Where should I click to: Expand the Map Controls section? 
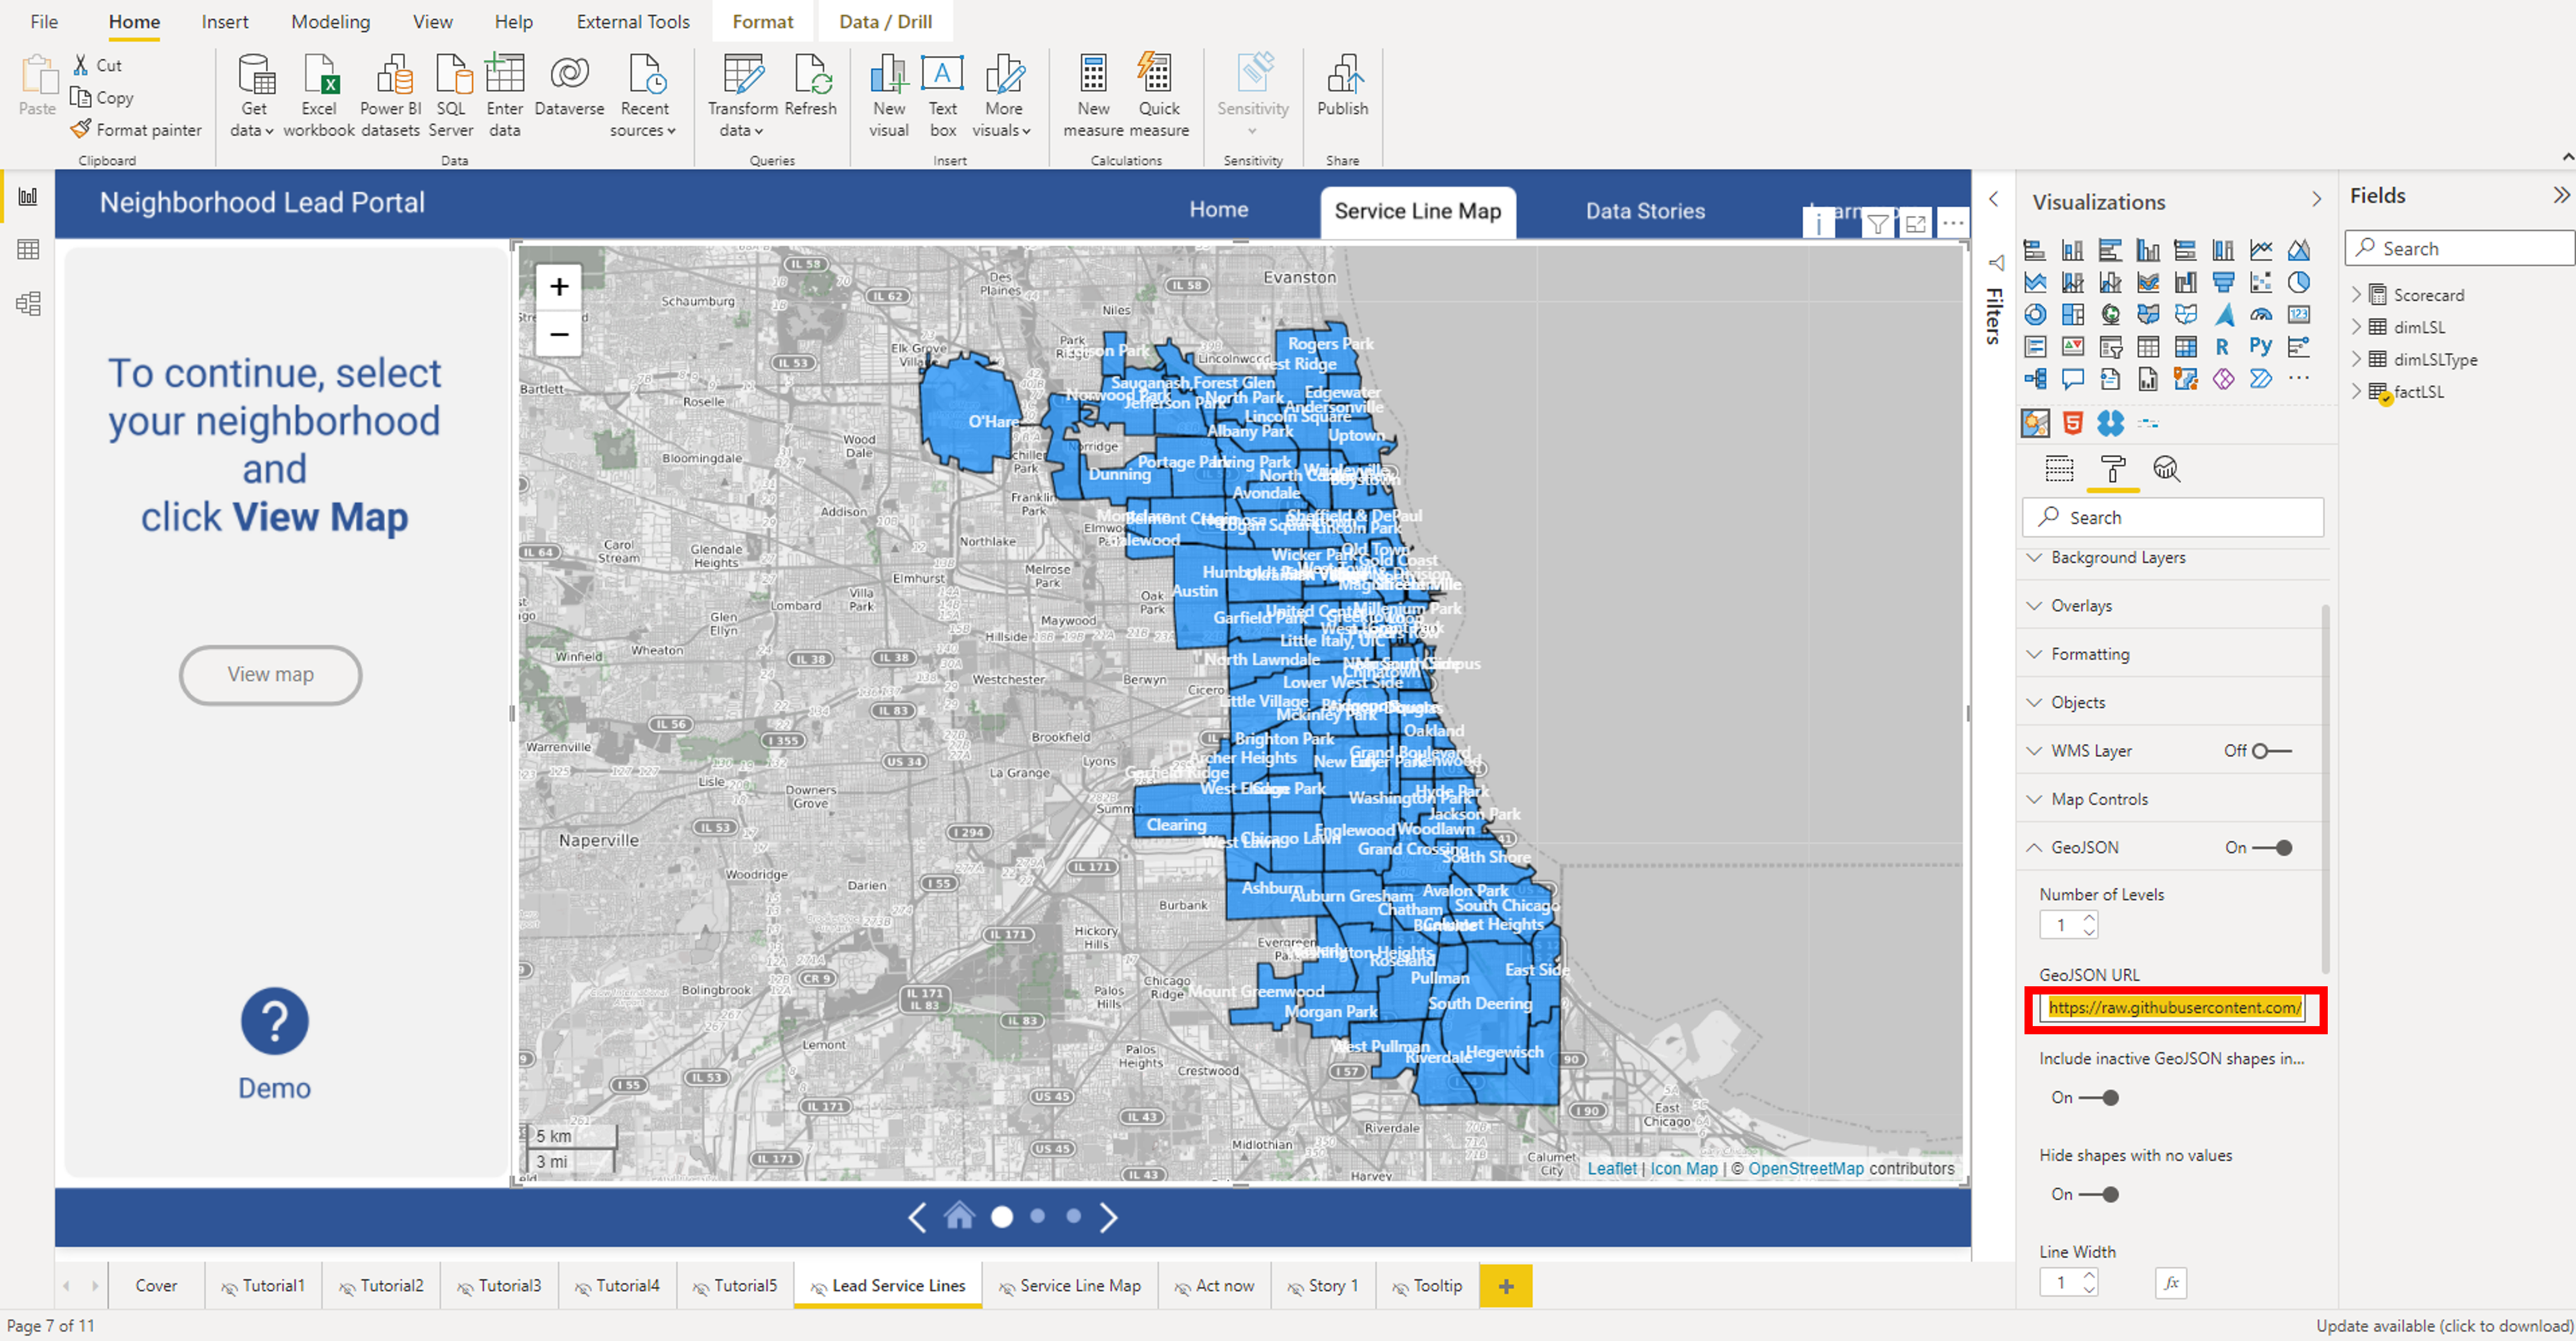[x=2099, y=799]
